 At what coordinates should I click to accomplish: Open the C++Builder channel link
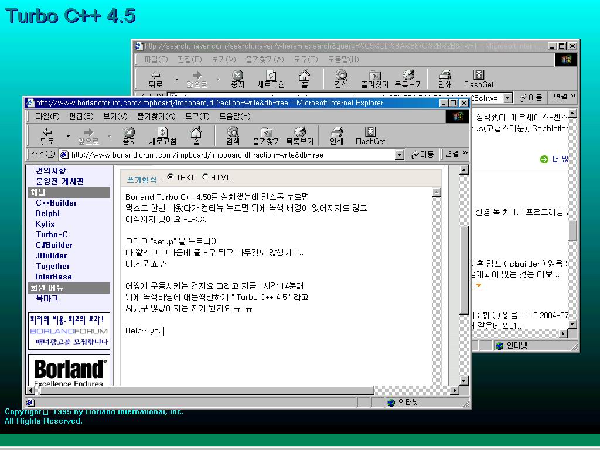click(x=56, y=203)
